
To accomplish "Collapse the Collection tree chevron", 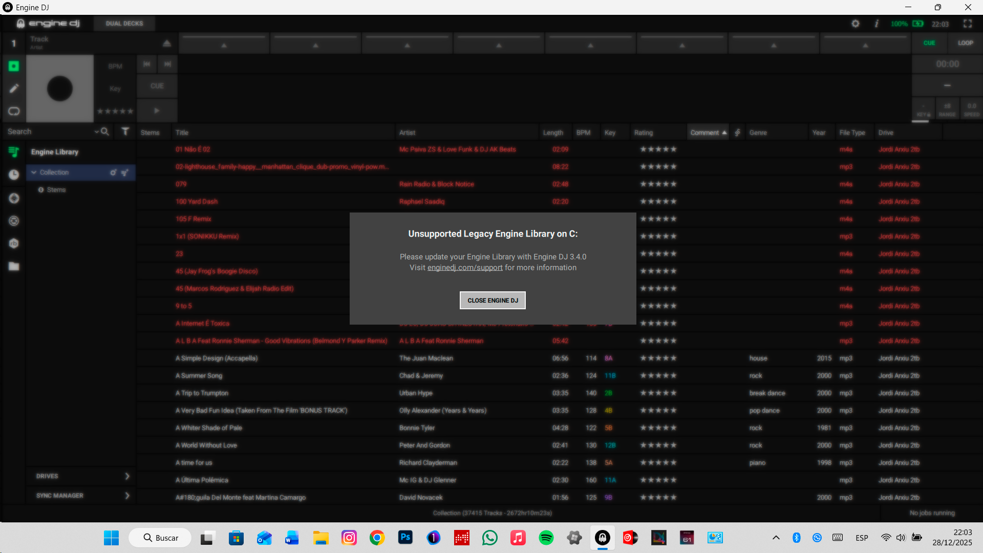I will coord(34,173).
